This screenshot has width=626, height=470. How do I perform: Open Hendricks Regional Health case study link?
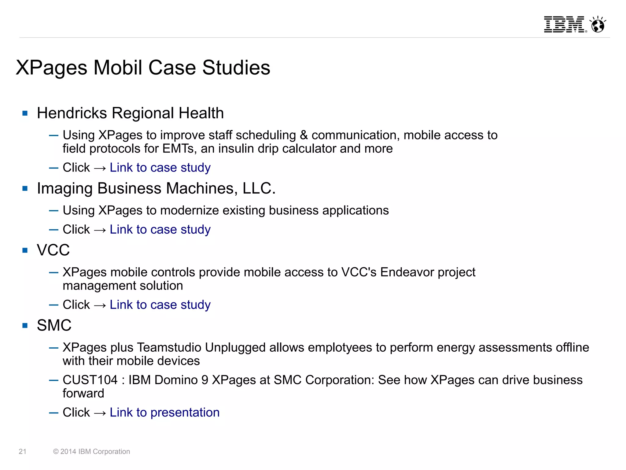pos(160,168)
